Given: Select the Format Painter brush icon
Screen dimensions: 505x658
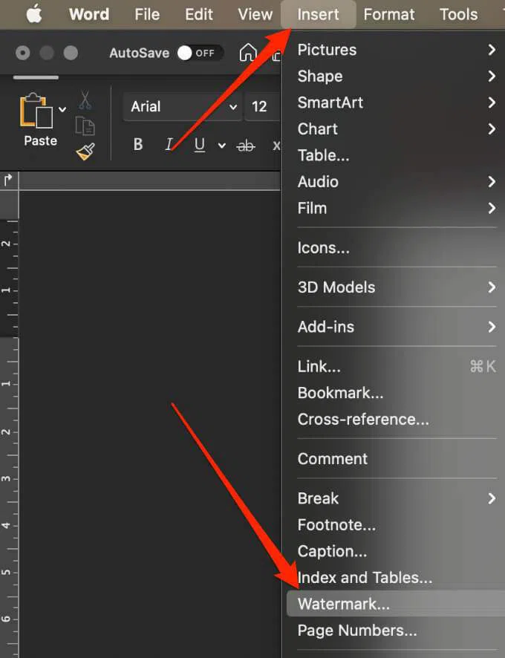Looking at the screenshot, I should [x=85, y=152].
